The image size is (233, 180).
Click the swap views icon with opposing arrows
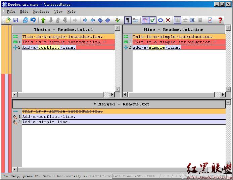point(185,20)
